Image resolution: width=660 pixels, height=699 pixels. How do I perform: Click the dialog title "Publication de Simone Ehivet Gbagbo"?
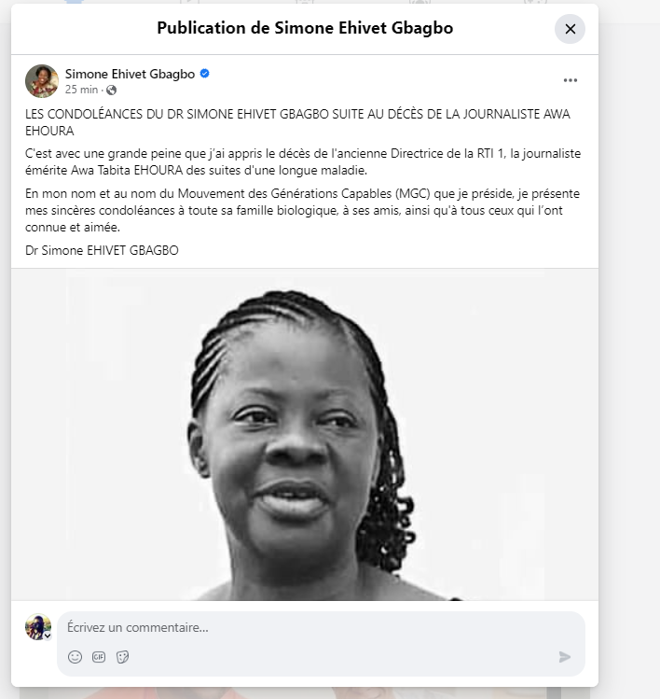(305, 28)
